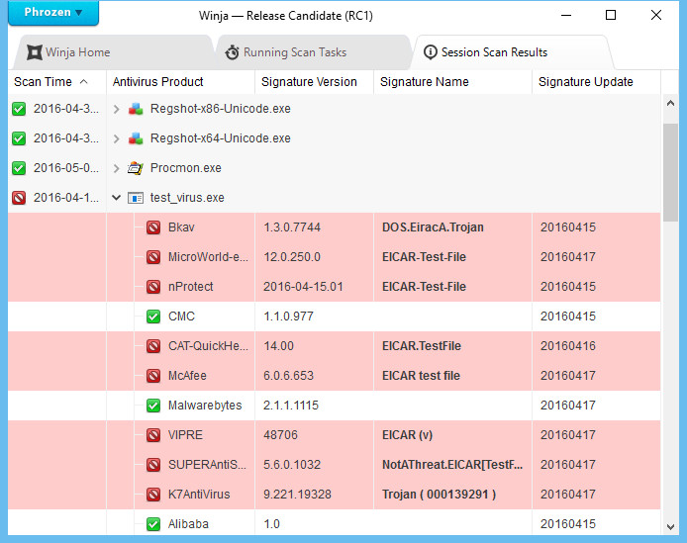Image resolution: width=687 pixels, height=543 pixels.
Task: Click the red threat icon beside K7AntiVirus
Action: point(153,495)
